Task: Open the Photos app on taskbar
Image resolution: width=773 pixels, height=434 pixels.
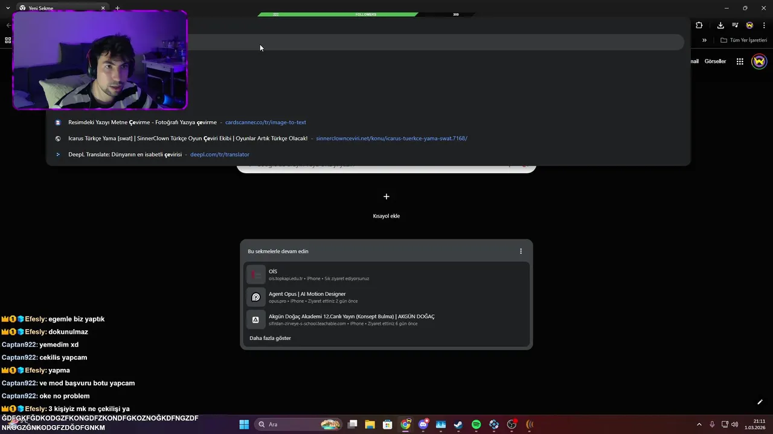Action: [x=441, y=424]
